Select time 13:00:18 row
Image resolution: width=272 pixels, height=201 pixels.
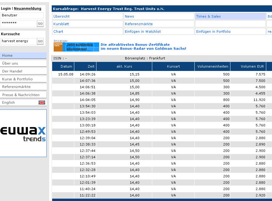pos(87,125)
